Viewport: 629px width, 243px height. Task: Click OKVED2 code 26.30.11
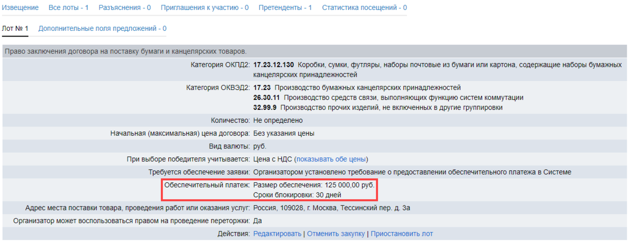(x=265, y=98)
